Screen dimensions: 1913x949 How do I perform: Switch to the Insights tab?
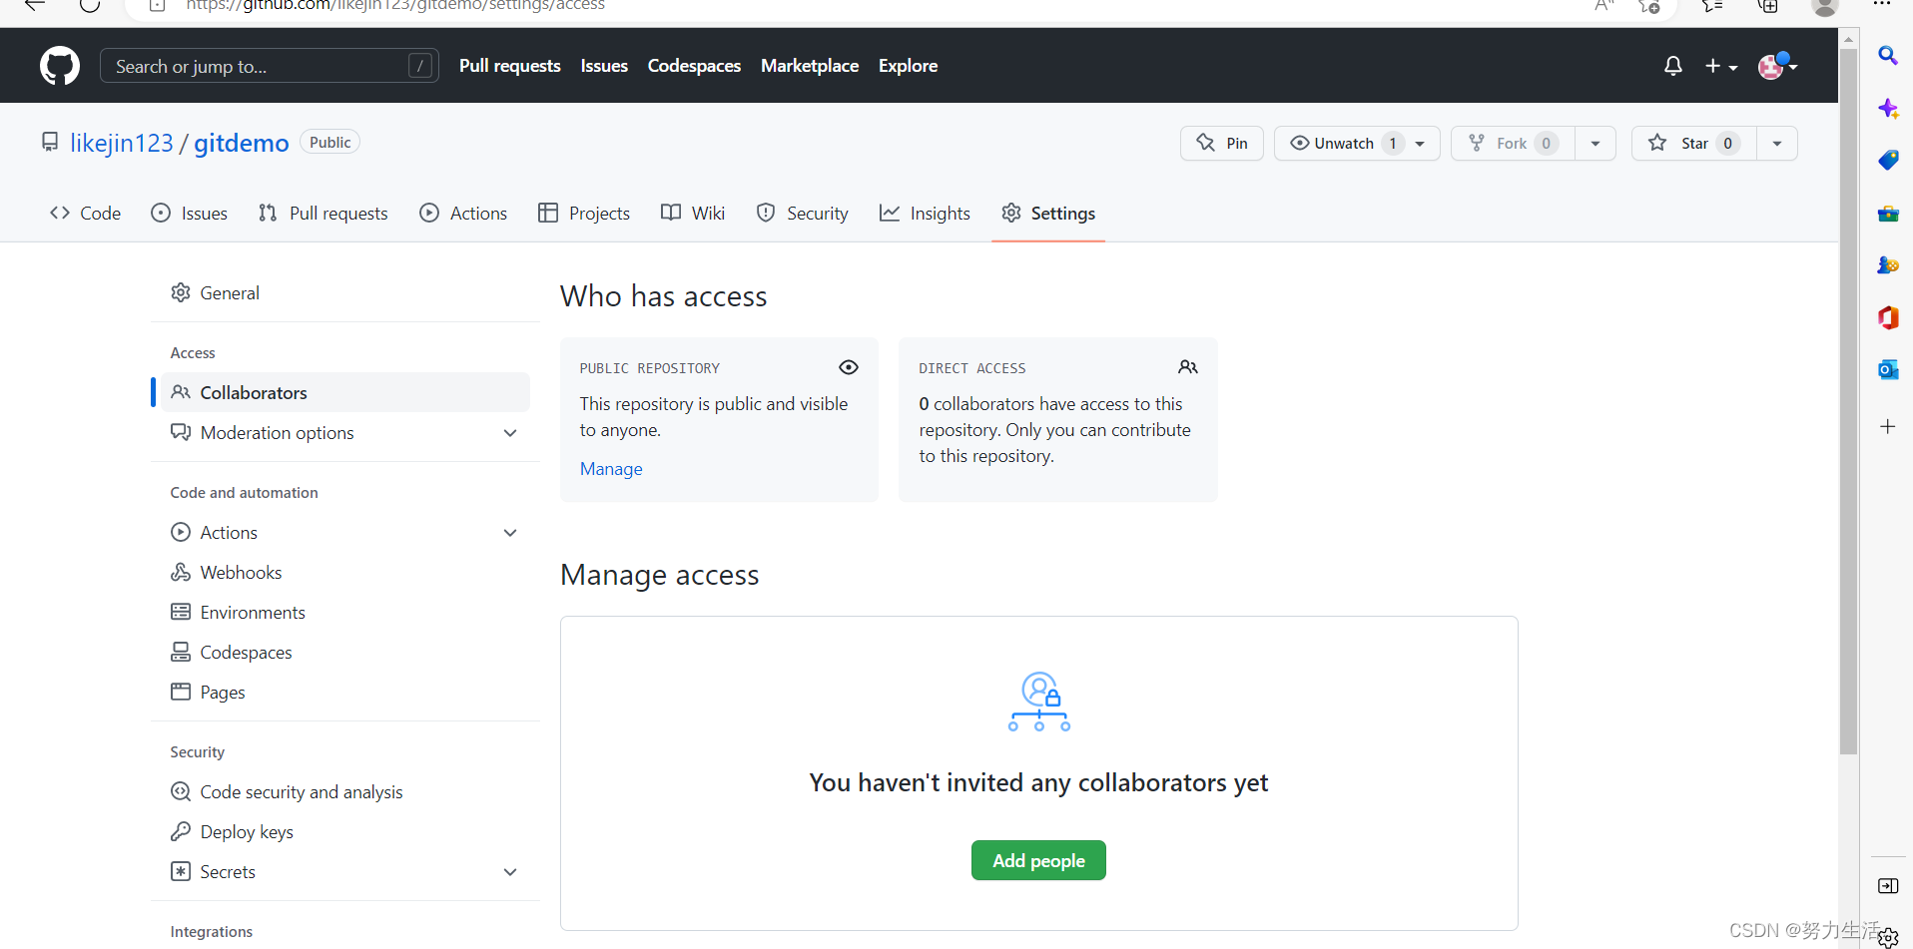(x=925, y=213)
